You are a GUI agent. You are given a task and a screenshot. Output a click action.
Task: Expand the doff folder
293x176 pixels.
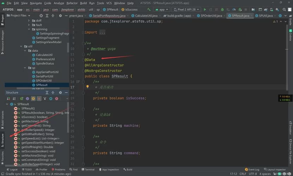click(x=29, y=20)
